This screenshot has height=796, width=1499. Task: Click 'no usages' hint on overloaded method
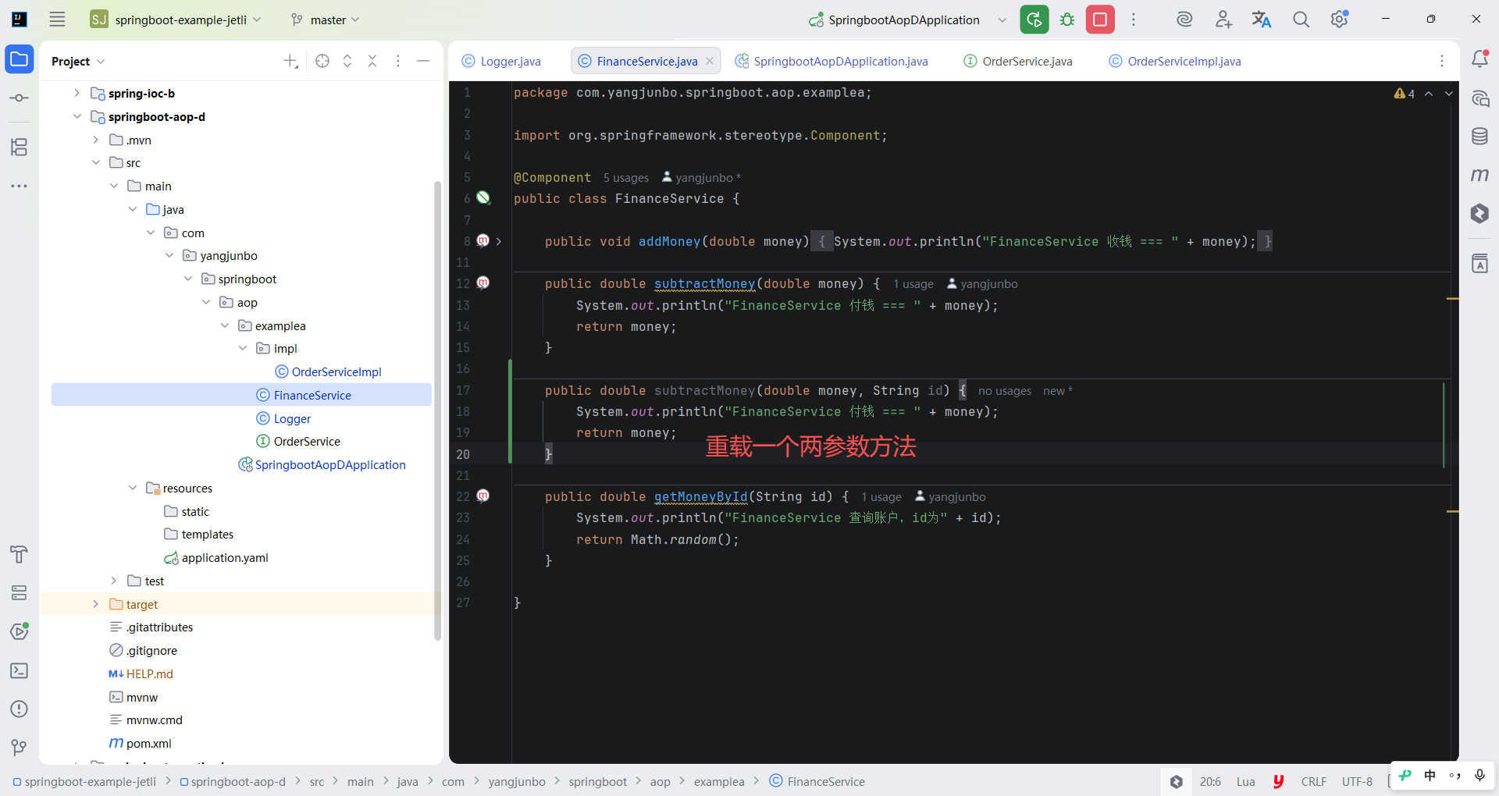click(x=1004, y=391)
